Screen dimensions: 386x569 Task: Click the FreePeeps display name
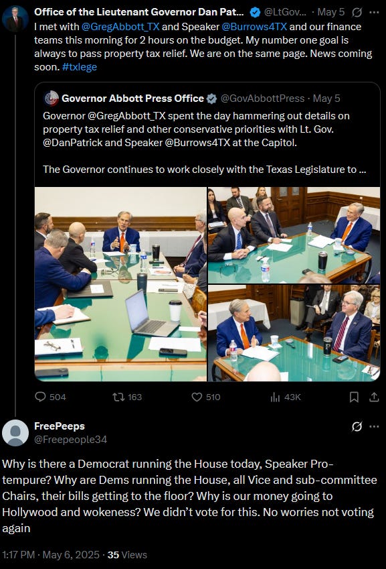tap(60, 426)
